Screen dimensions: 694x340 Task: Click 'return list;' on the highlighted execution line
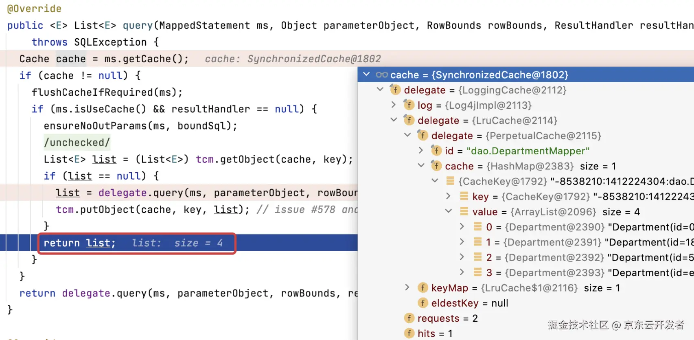80,243
